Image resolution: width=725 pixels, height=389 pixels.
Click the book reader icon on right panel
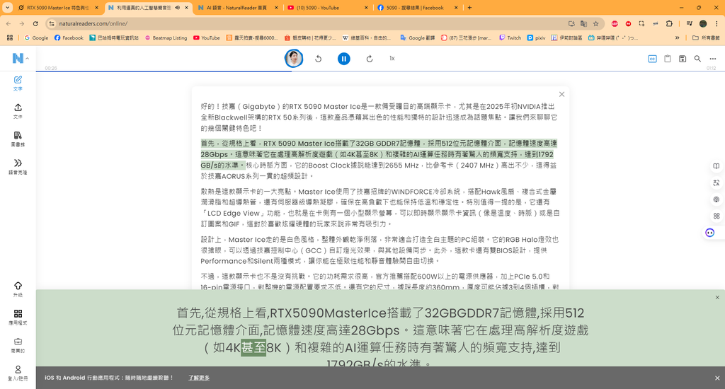716,166
